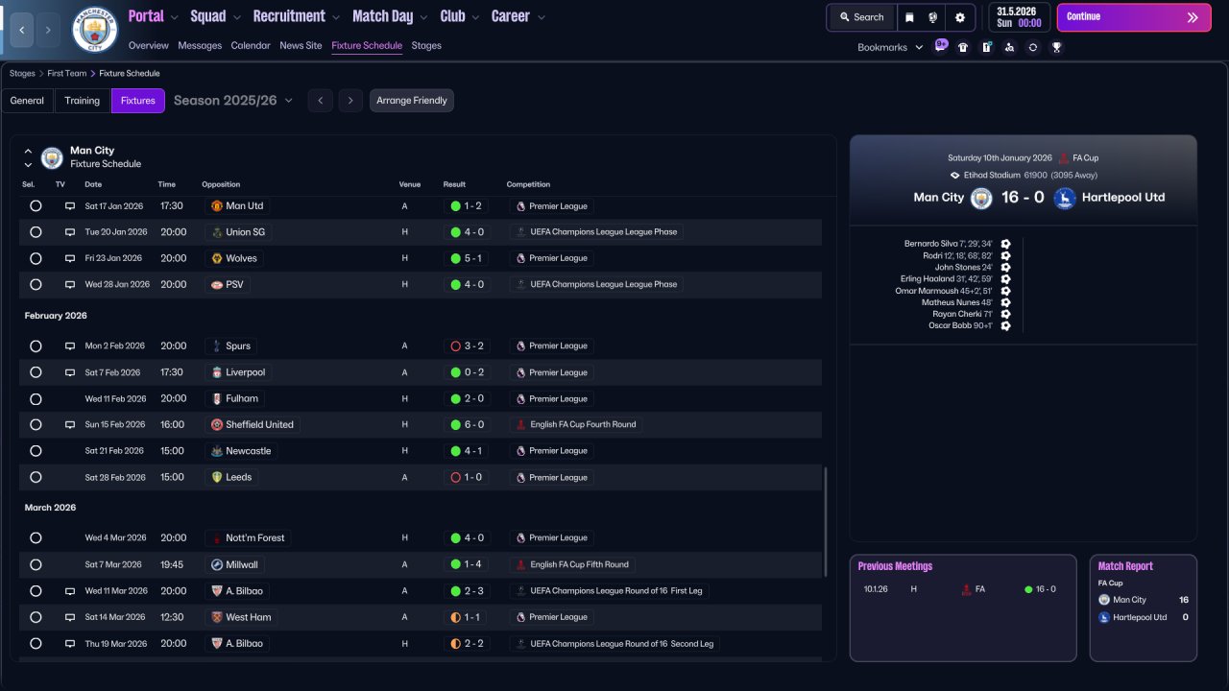Screen dimensions: 1229x691
Task: Switch to the Training tab
Action: coord(83,101)
